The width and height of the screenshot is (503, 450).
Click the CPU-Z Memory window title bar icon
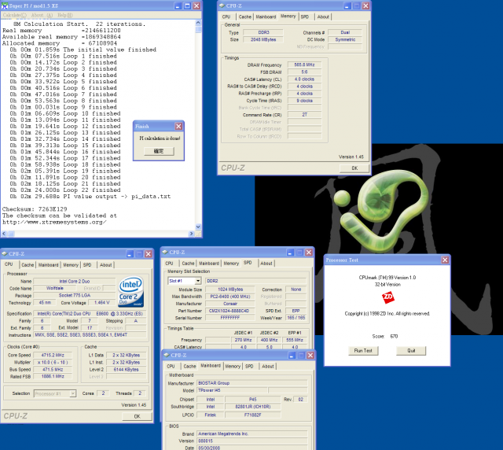[x=222, y=6]
